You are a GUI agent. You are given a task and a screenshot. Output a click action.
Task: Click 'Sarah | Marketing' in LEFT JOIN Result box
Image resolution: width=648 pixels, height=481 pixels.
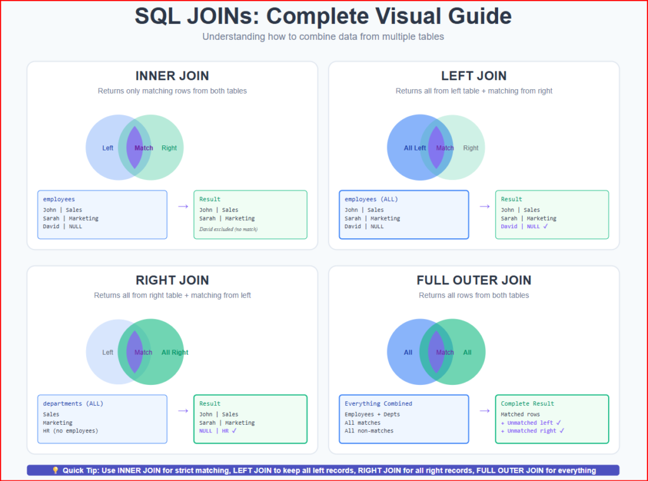click(x=528, y=218)
